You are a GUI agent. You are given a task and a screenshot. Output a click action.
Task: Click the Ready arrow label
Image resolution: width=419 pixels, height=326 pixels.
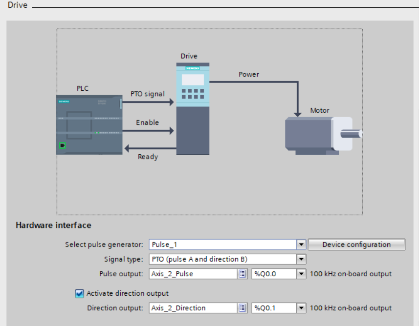pyautogui.click(x=148, y=157)
